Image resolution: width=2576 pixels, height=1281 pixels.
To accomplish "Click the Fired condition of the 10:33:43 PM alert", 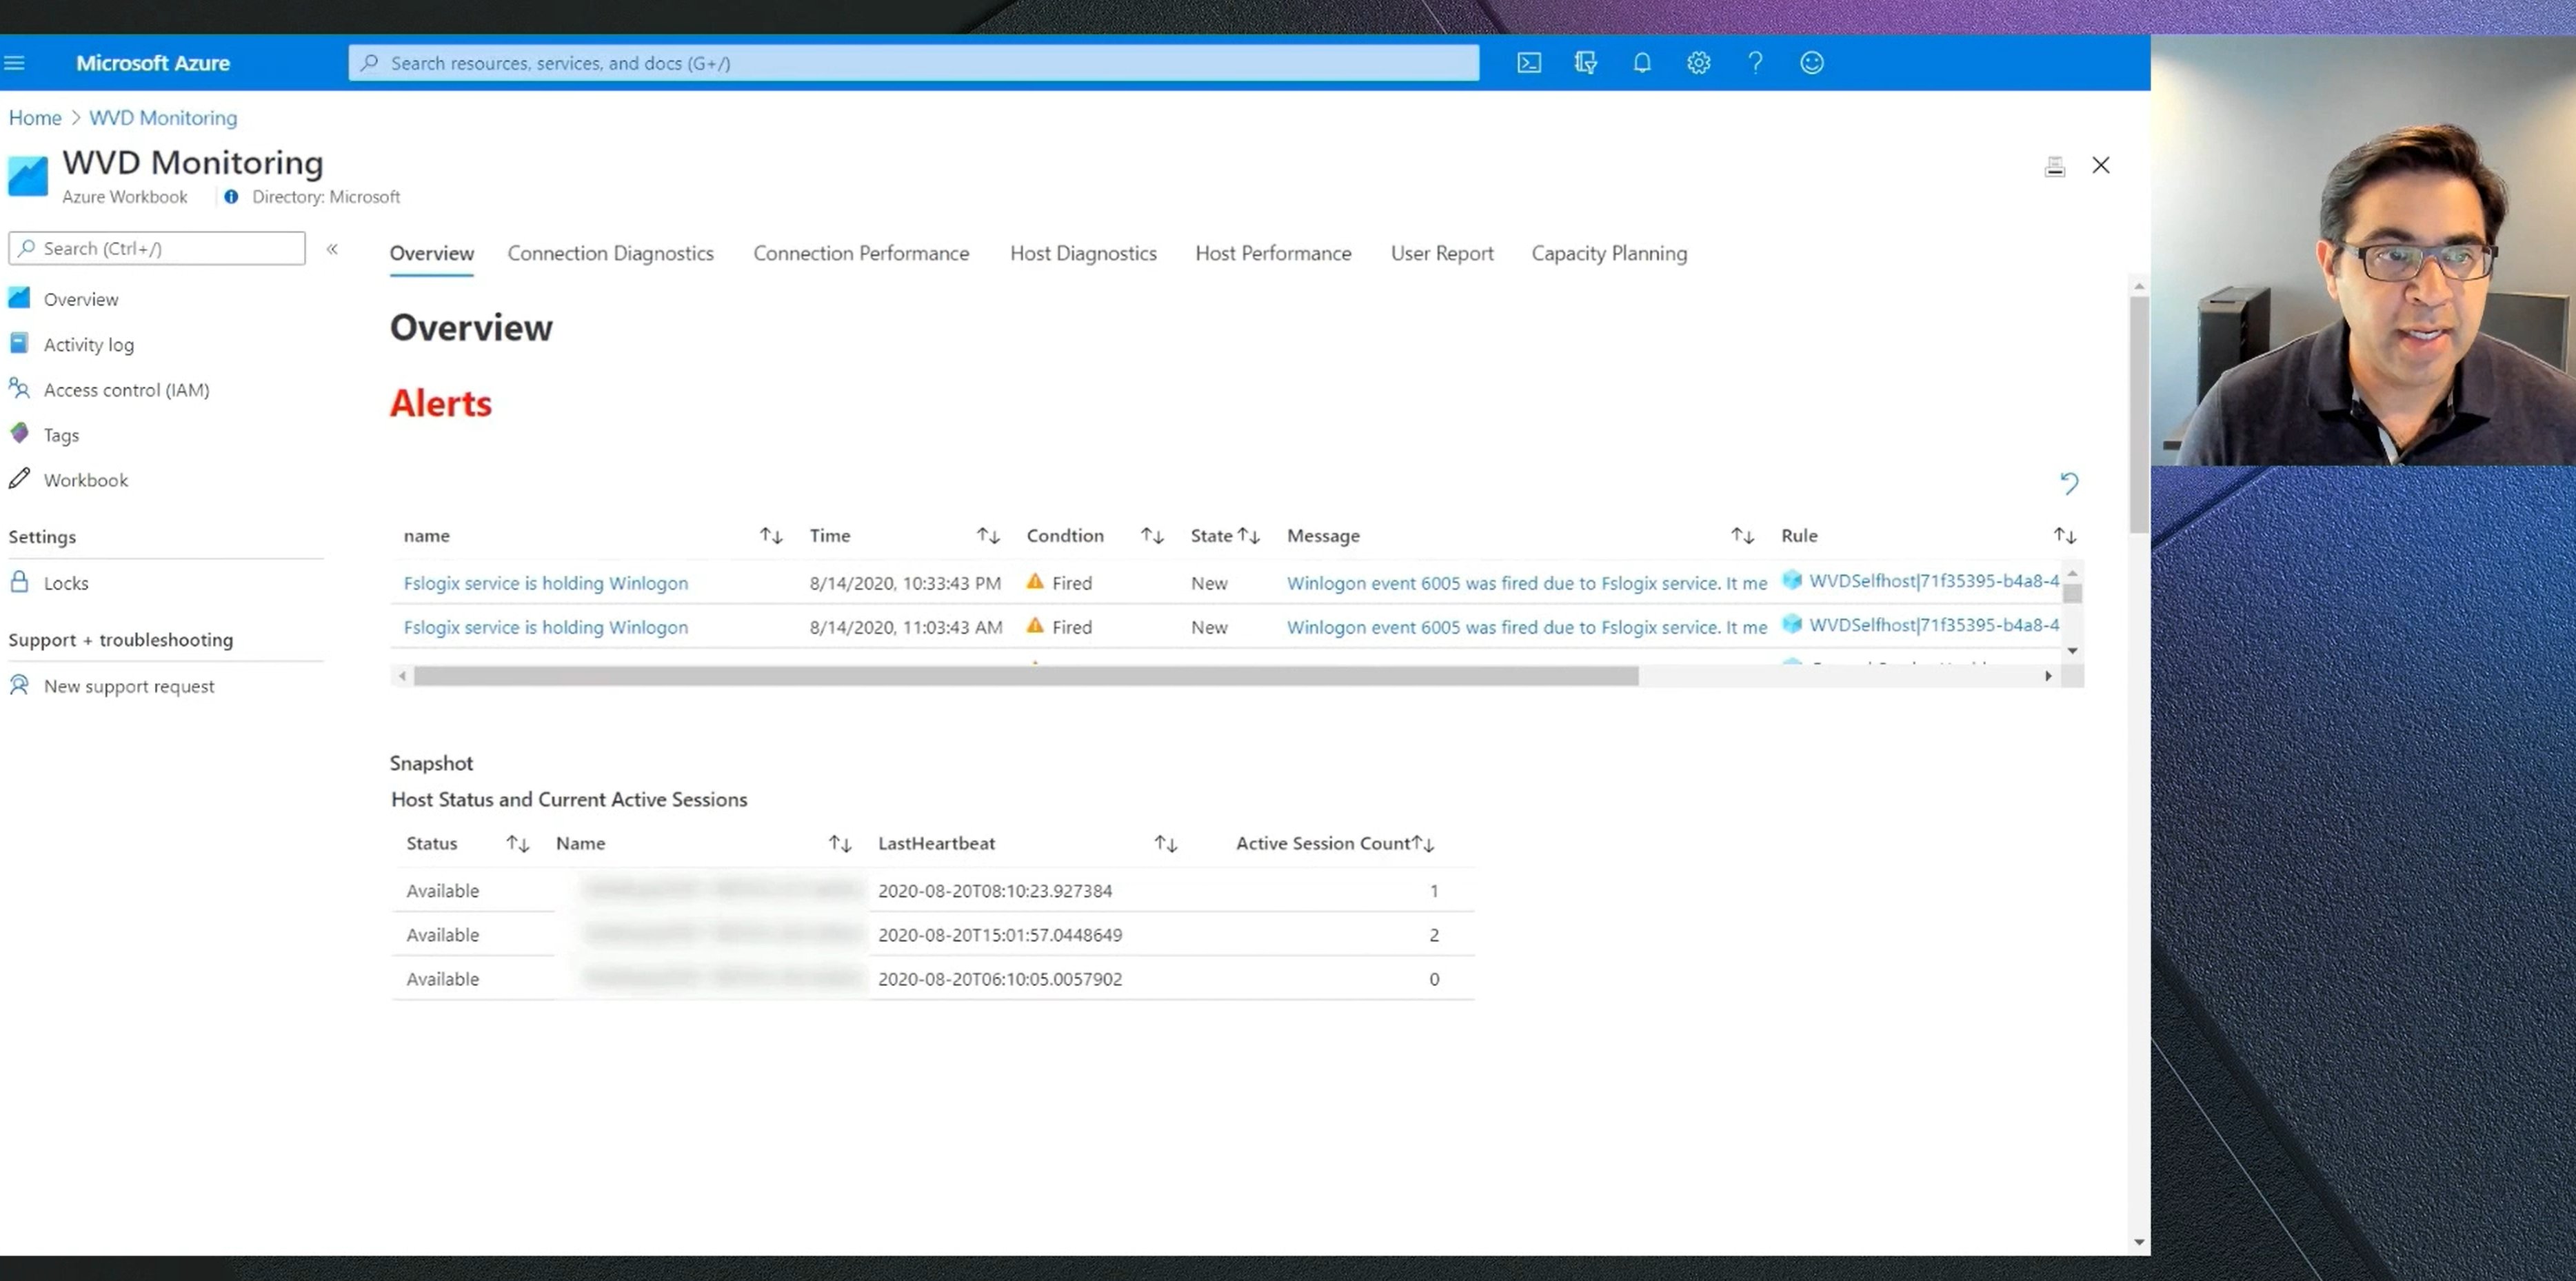I will coord(1060,583).
